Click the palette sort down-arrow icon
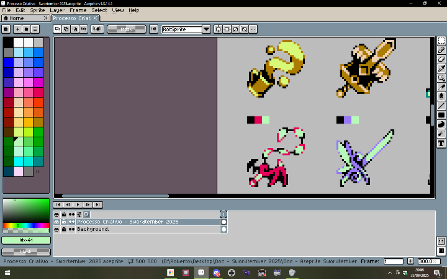This screenshot has height=279, width=447. coord(18,29)
